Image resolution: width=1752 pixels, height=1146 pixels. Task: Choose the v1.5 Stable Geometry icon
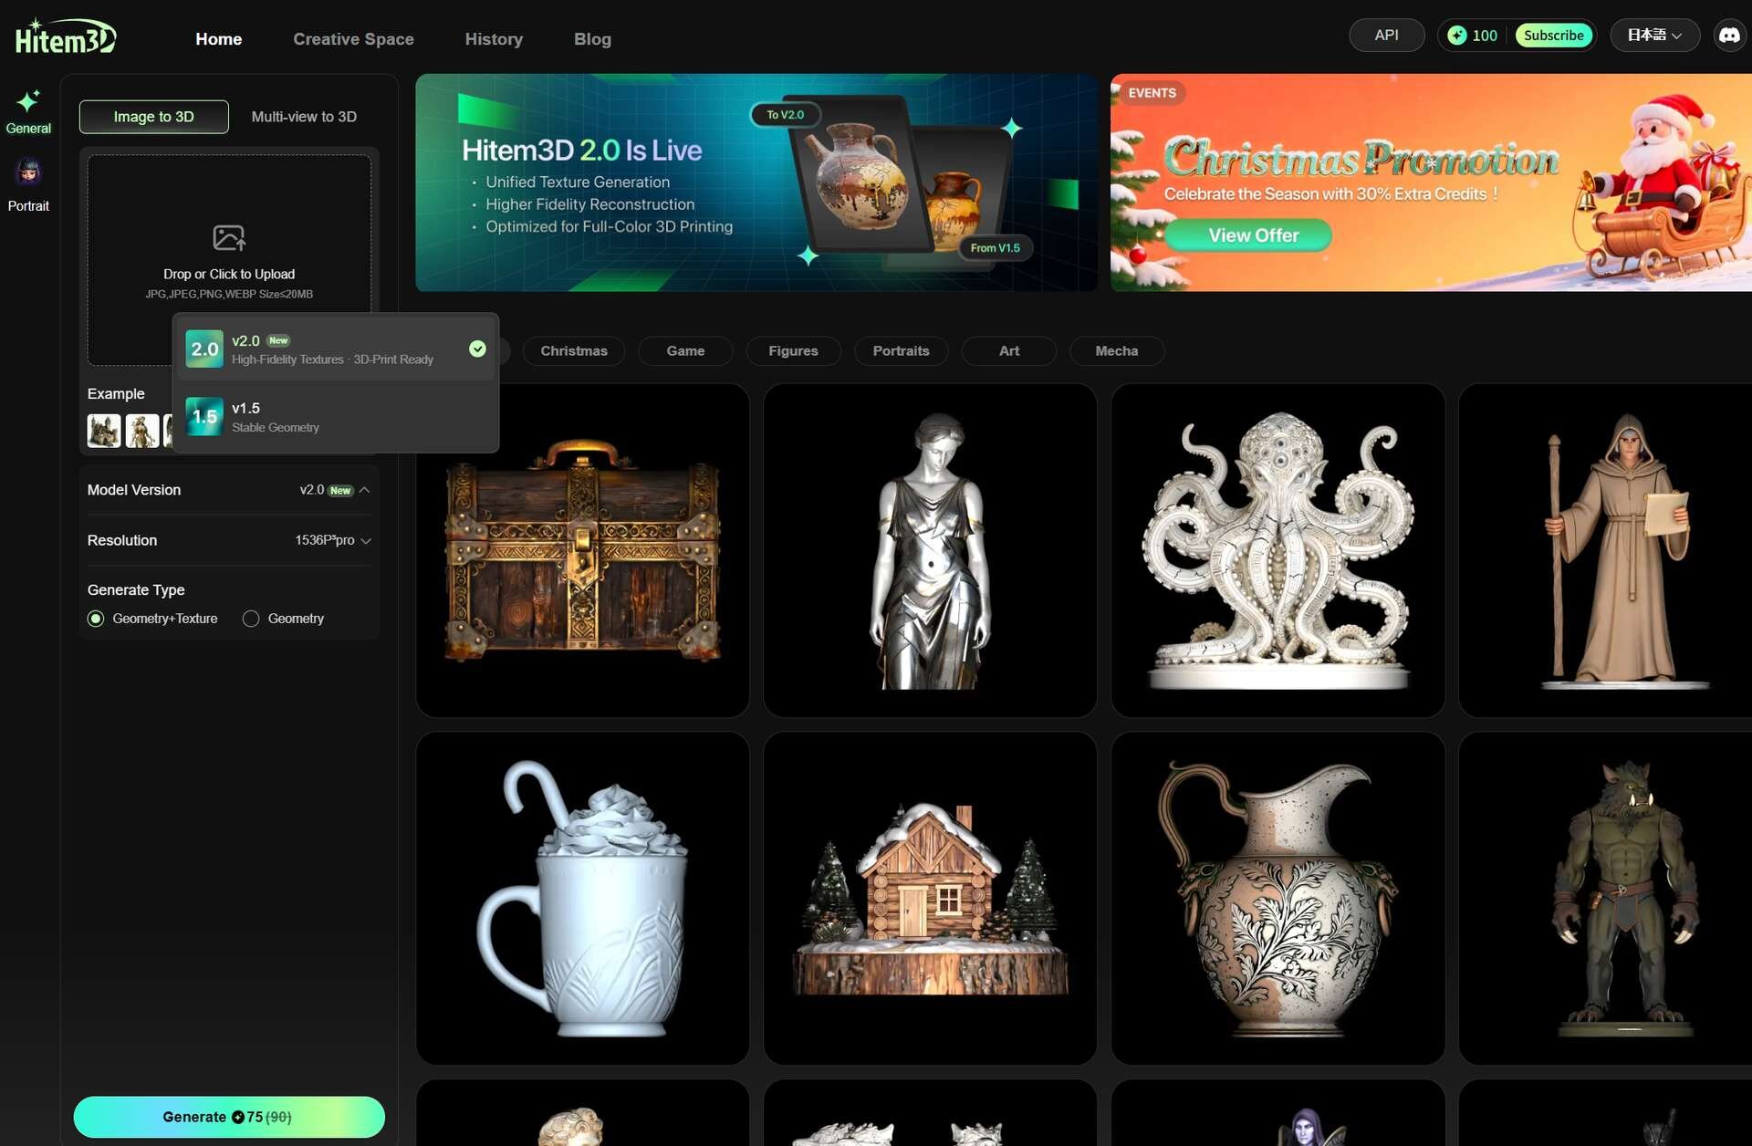[x=204, y=417]
